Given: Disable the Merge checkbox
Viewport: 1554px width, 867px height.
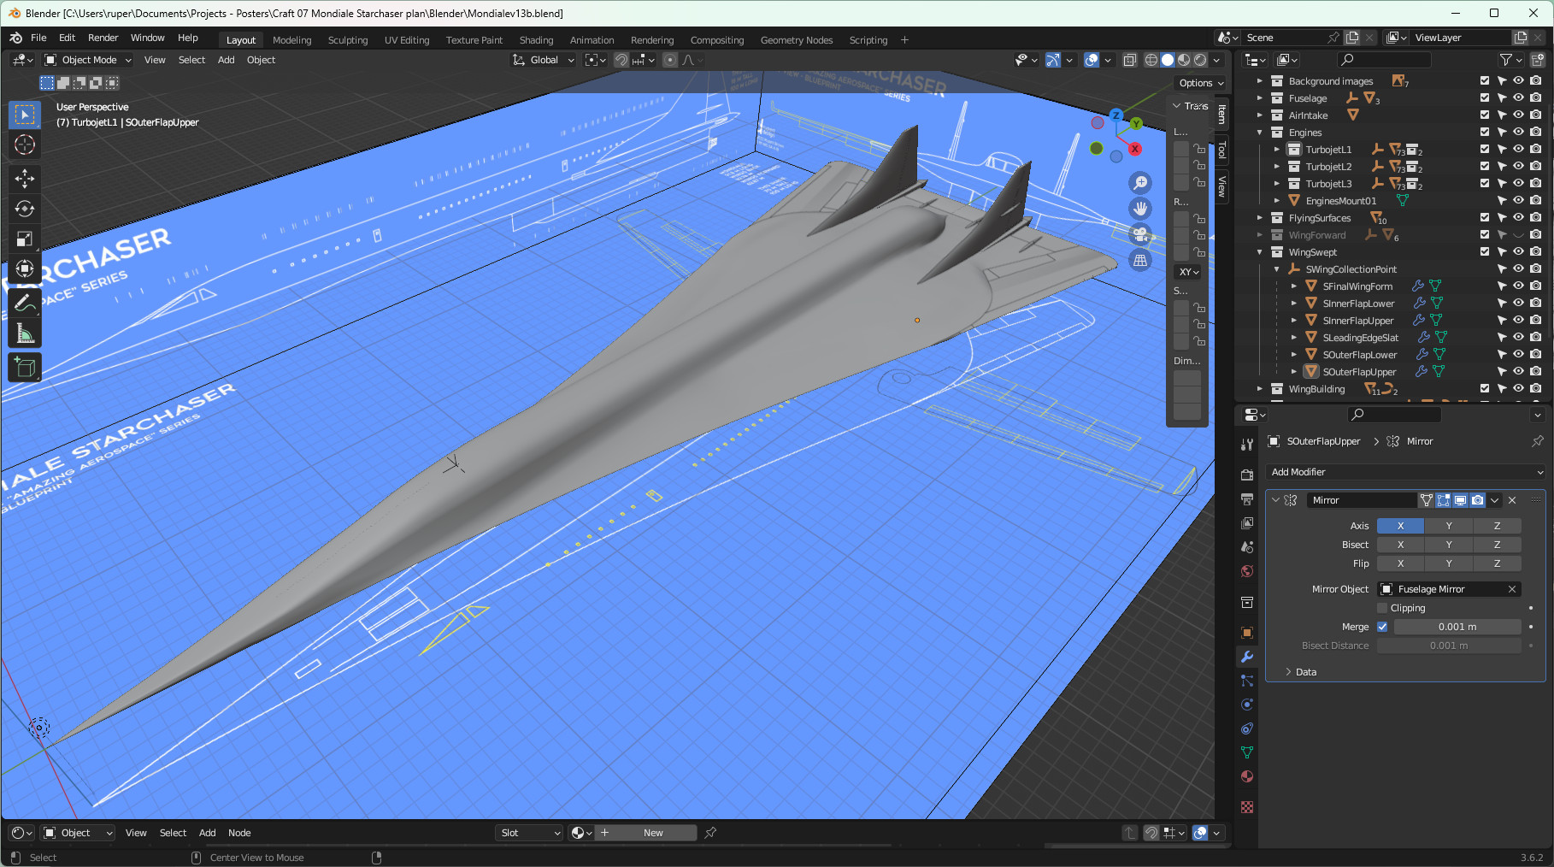Looking at the screenshot, I should [1382, 627].
